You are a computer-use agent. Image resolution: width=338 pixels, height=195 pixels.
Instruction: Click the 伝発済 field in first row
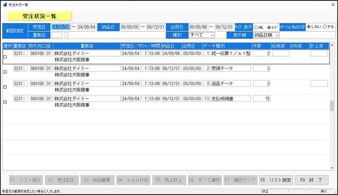(281, 54)
